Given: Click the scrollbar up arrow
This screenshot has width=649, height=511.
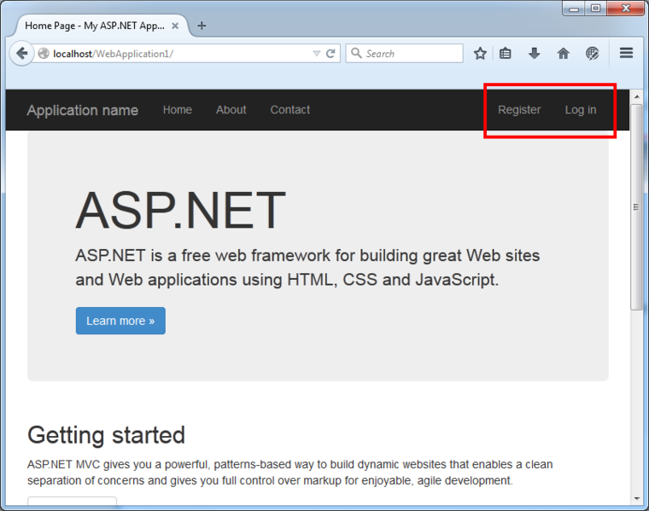Looking at the screenshot, I should (x=636, y=96).
